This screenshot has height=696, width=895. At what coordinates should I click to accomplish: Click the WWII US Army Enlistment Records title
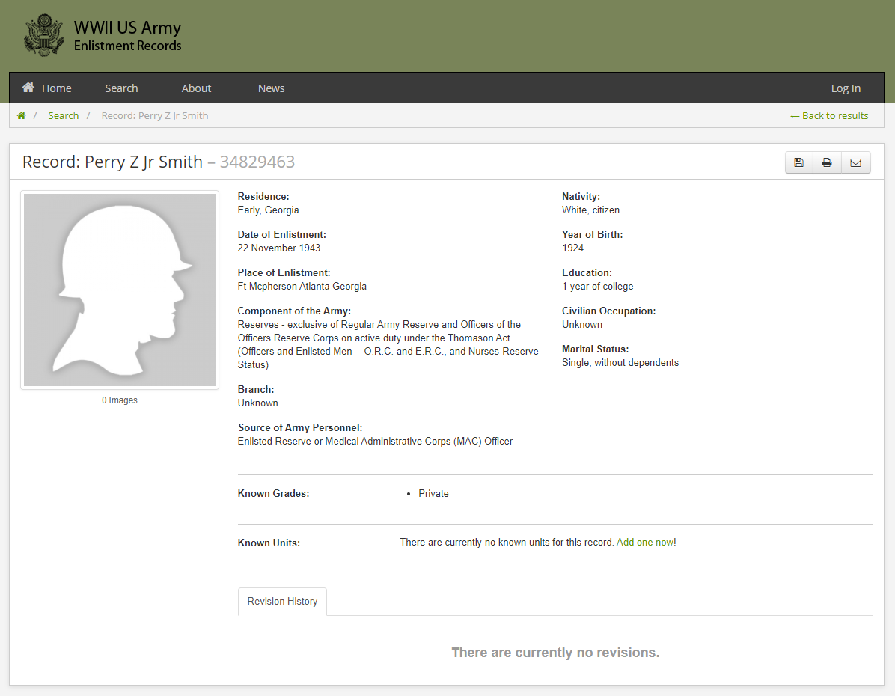pos(127,36)
